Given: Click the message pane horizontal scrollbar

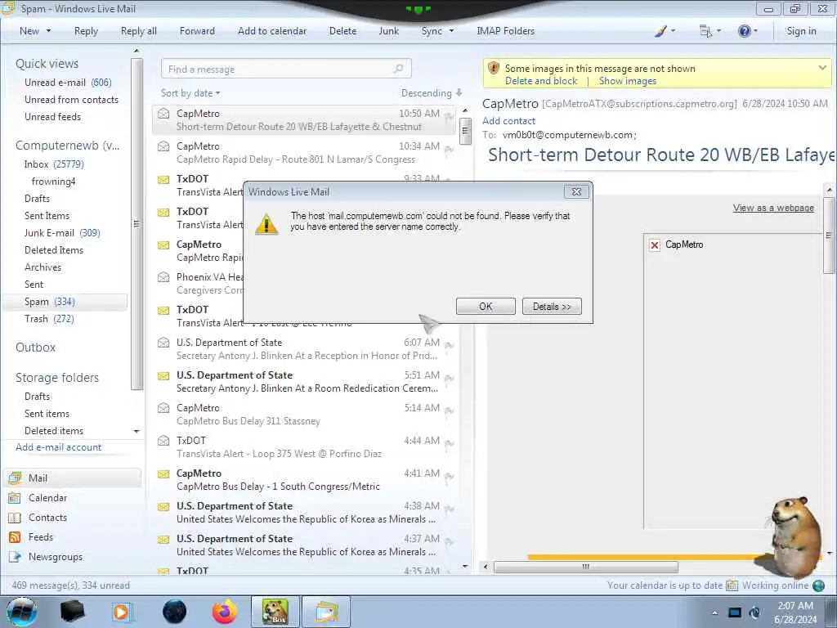Looking at the screenshot, I should tap(585, 567).
